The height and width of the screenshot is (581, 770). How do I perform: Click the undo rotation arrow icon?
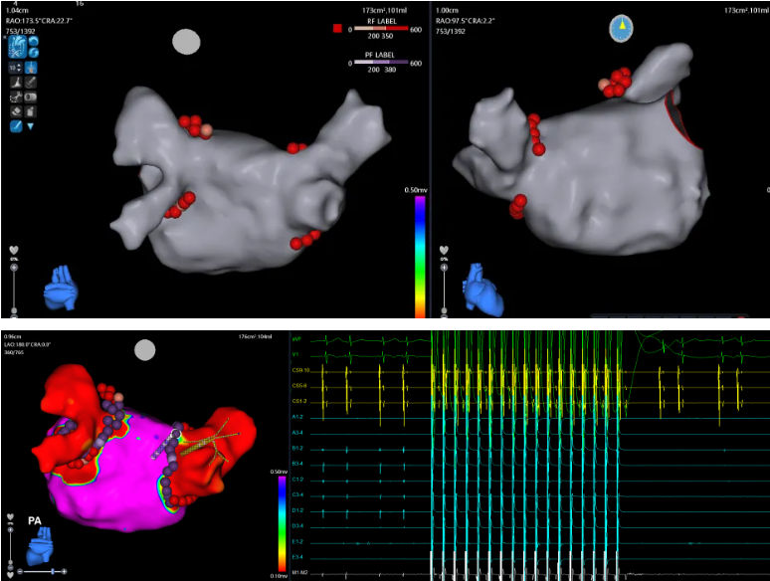click(34, 41)
